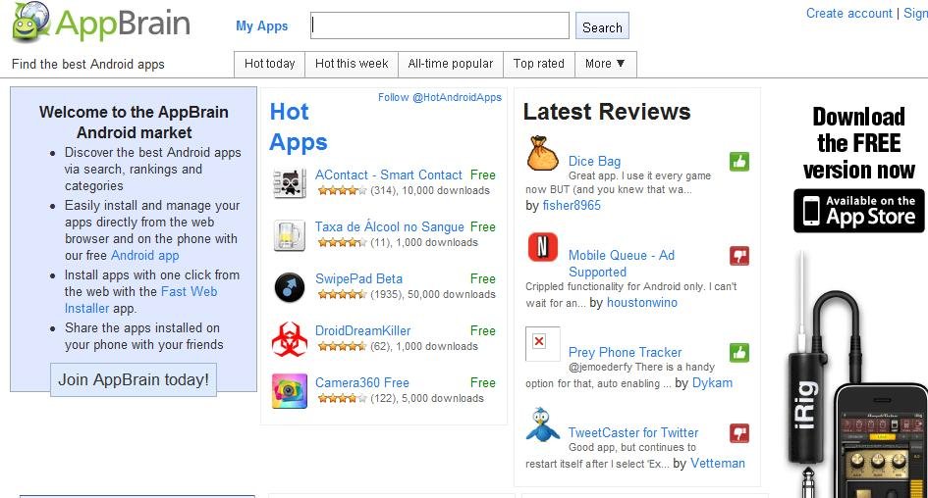Open Prey Phone Tracker review title
The width and height of the screenshot is (928, 498).
[x=625, y=352]
